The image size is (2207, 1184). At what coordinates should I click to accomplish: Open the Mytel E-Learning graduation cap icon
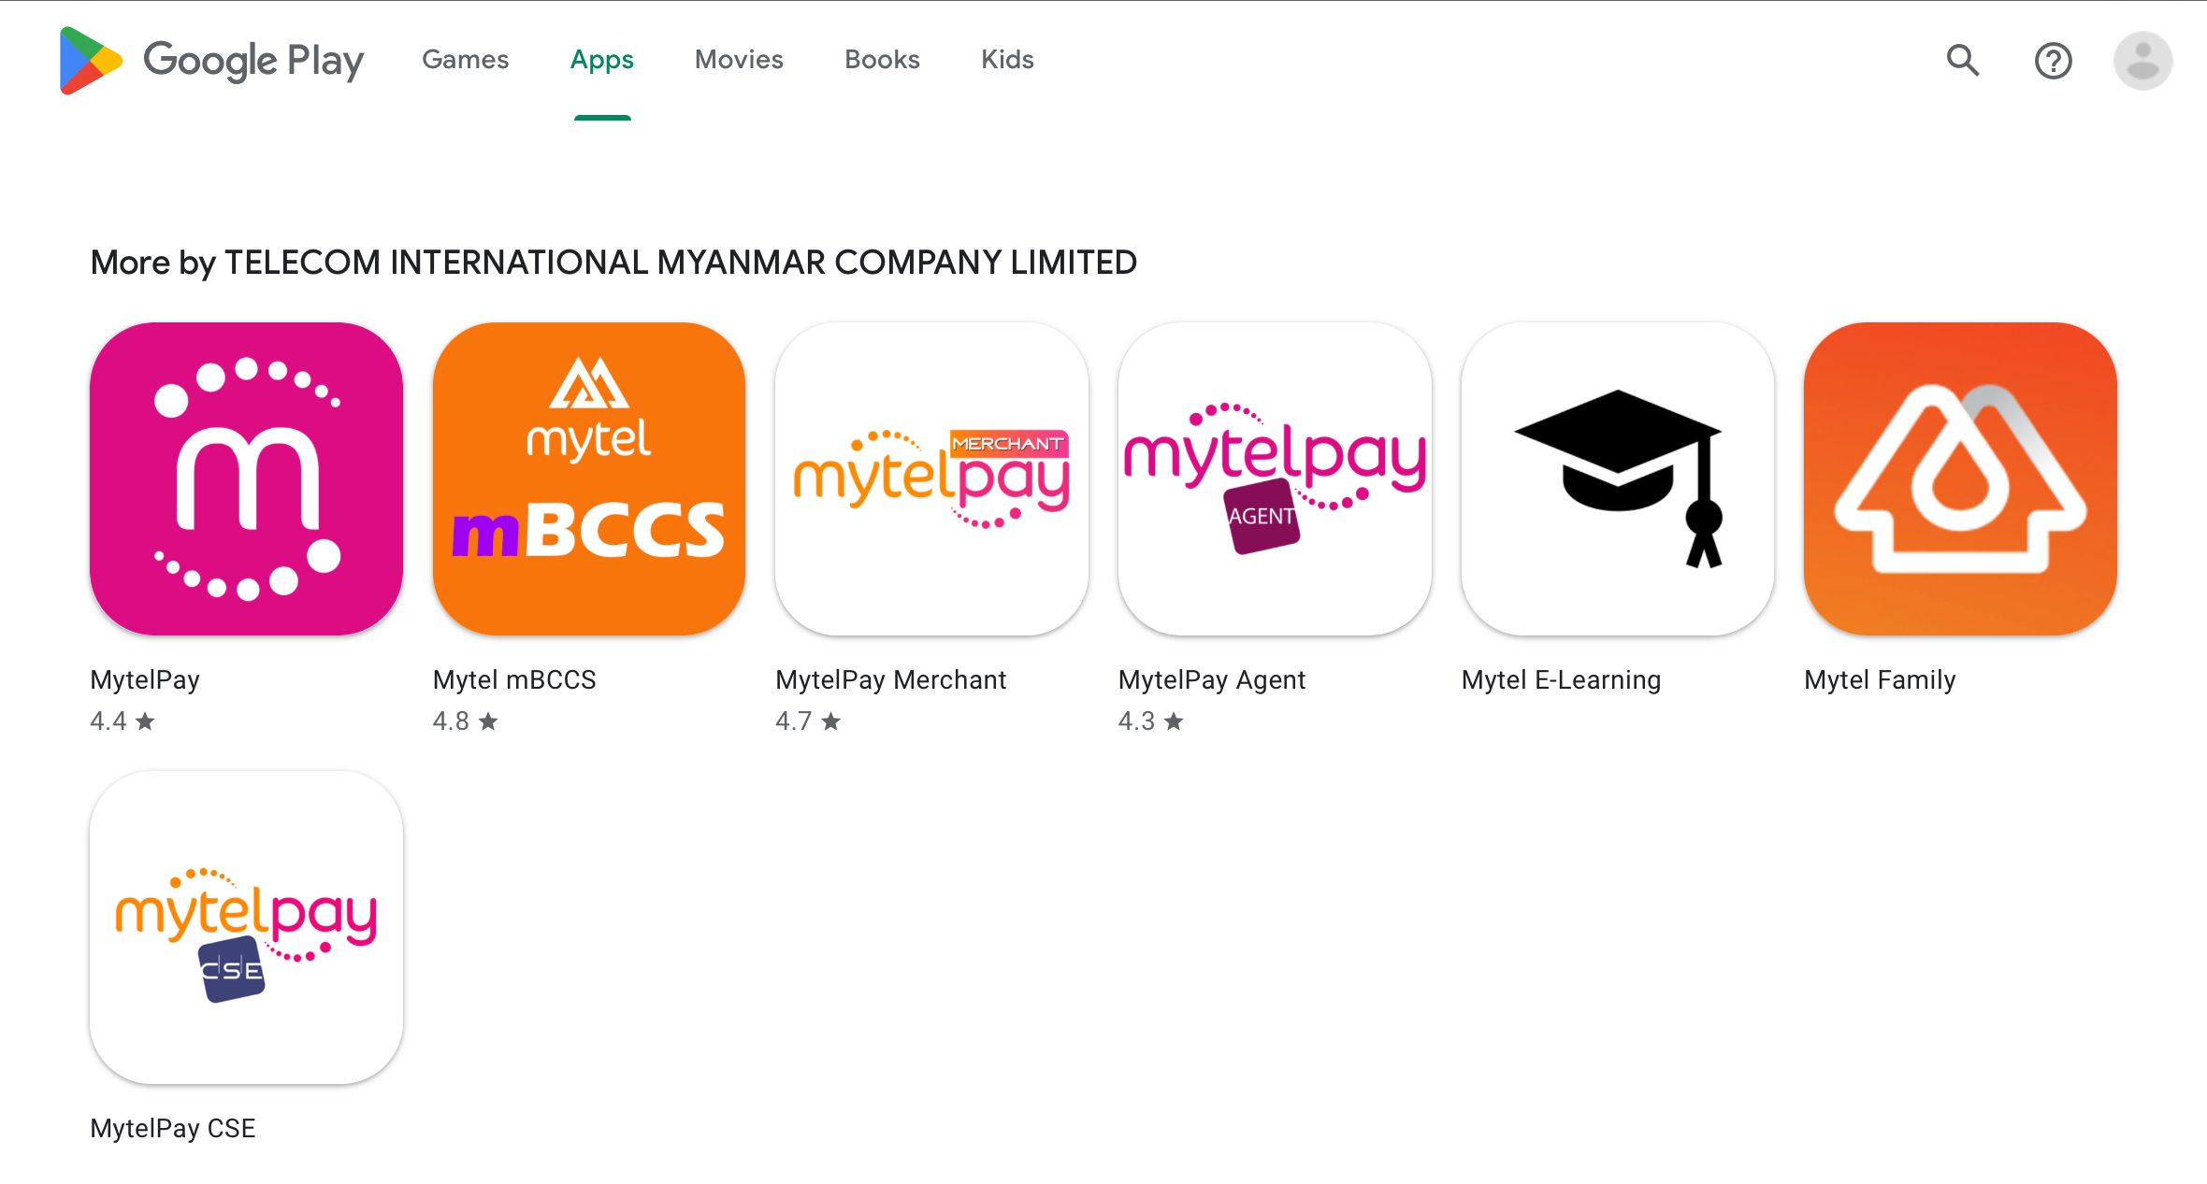pyautogui.click(x=1618, y=478)
